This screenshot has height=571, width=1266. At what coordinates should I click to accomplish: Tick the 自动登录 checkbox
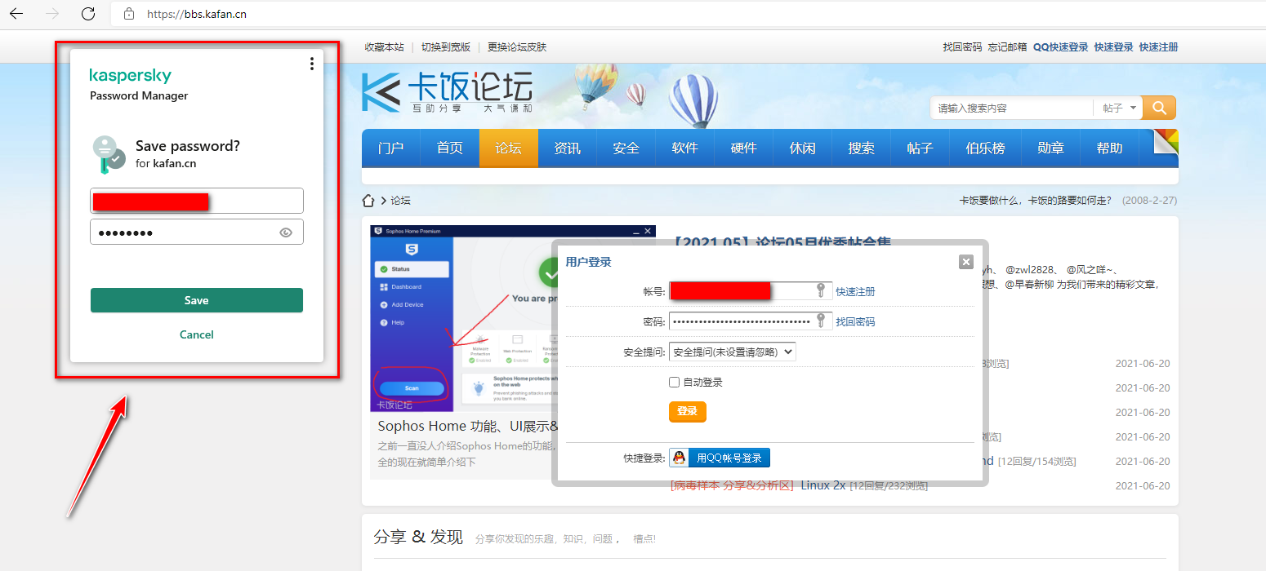[674, 382]
